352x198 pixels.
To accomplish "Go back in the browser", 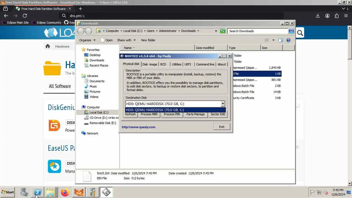I will click(x=6, y=16).
